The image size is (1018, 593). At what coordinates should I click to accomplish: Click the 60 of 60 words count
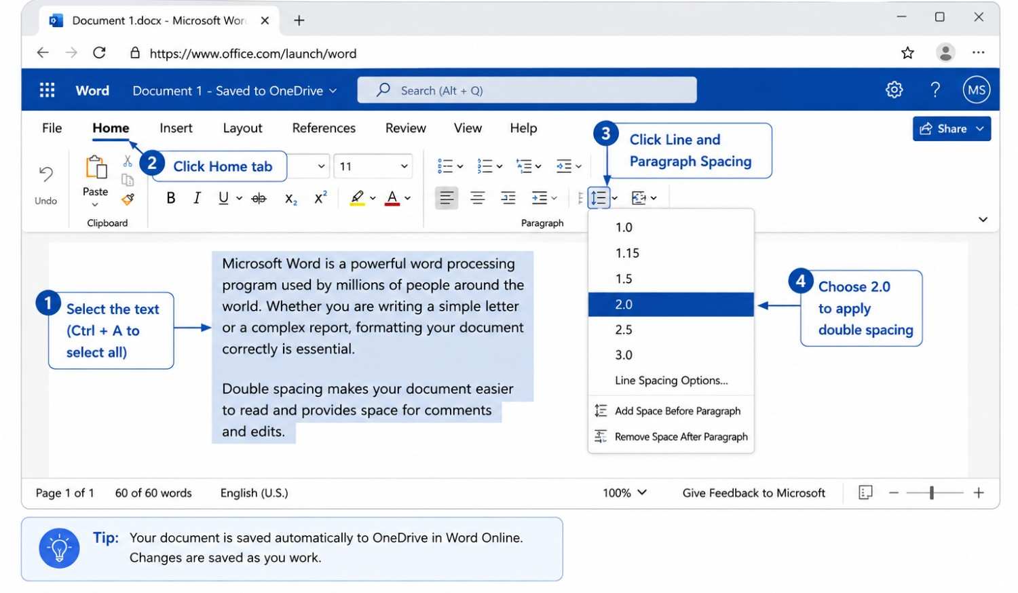click(153, 493)
